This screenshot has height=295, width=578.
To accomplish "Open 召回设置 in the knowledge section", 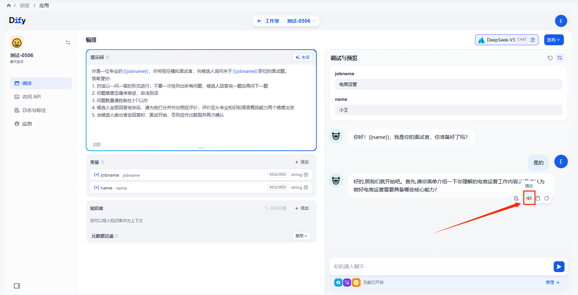I will [x=275, y=208].
